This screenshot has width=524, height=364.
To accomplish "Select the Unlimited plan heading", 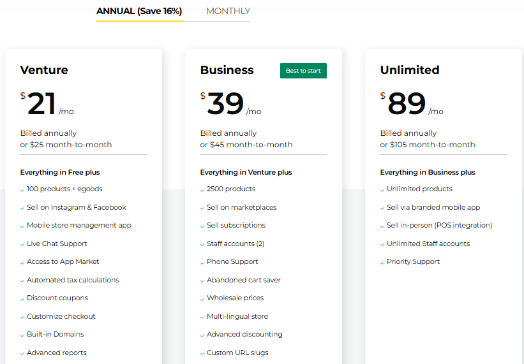I will click(x=410, y=70).
